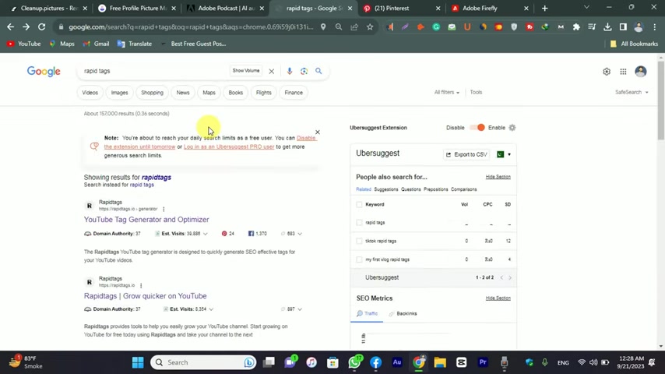
Task: Check the 'rapid tags' keyword checkbox
Action: (359, 222)
